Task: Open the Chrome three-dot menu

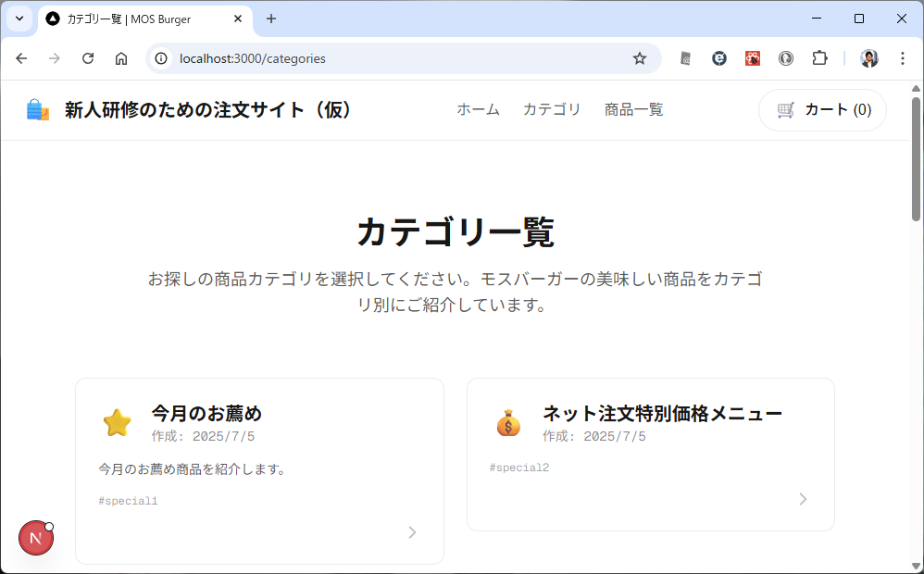Action: [902, 58]
